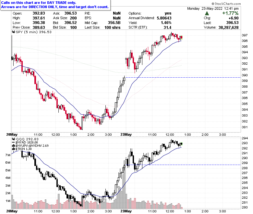Click the Volume value 38,287,628
This screenshot has height=214, width=253.
tap(228, 28)
